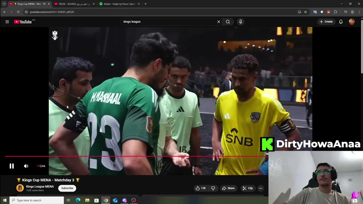Open Microsoft Store from the taskbar
The width and height of the screenshot is (363, 204).
96,200
